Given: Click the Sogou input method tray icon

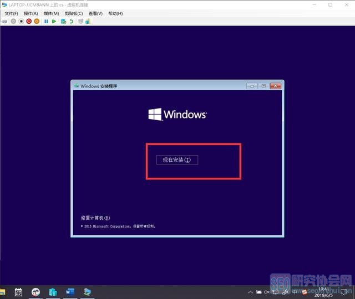Looking at the screenshot, I should 304,292.
